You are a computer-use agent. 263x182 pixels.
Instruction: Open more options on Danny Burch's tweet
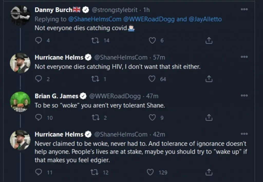(244, 9)
